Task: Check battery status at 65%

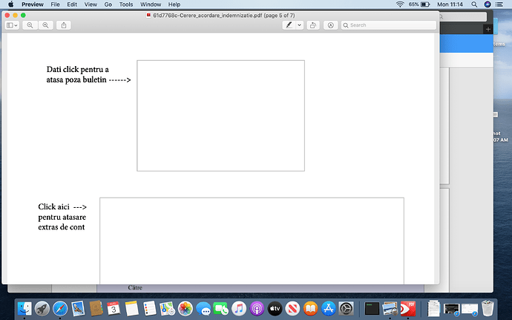Action: [419, 4]
